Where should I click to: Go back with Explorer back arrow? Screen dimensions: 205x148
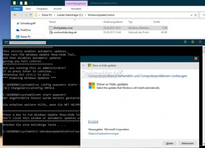tap(15, 15)
